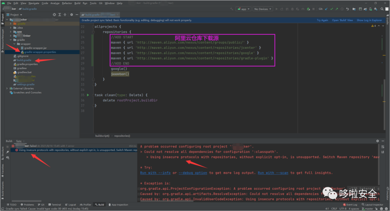Open the SDK Manager icon
Image resolution: width=390 pixels, height=211 pixels.
point(376,9)
